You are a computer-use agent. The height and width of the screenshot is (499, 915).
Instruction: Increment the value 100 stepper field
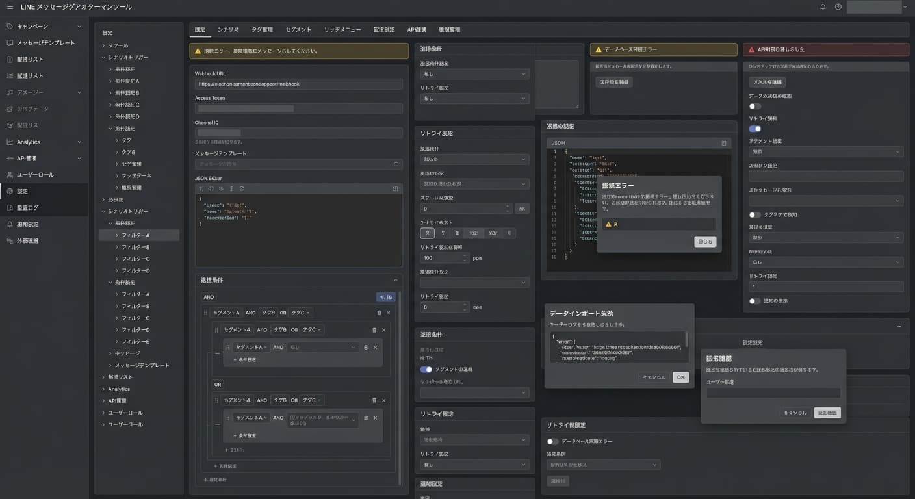click(x=465, y=255)
